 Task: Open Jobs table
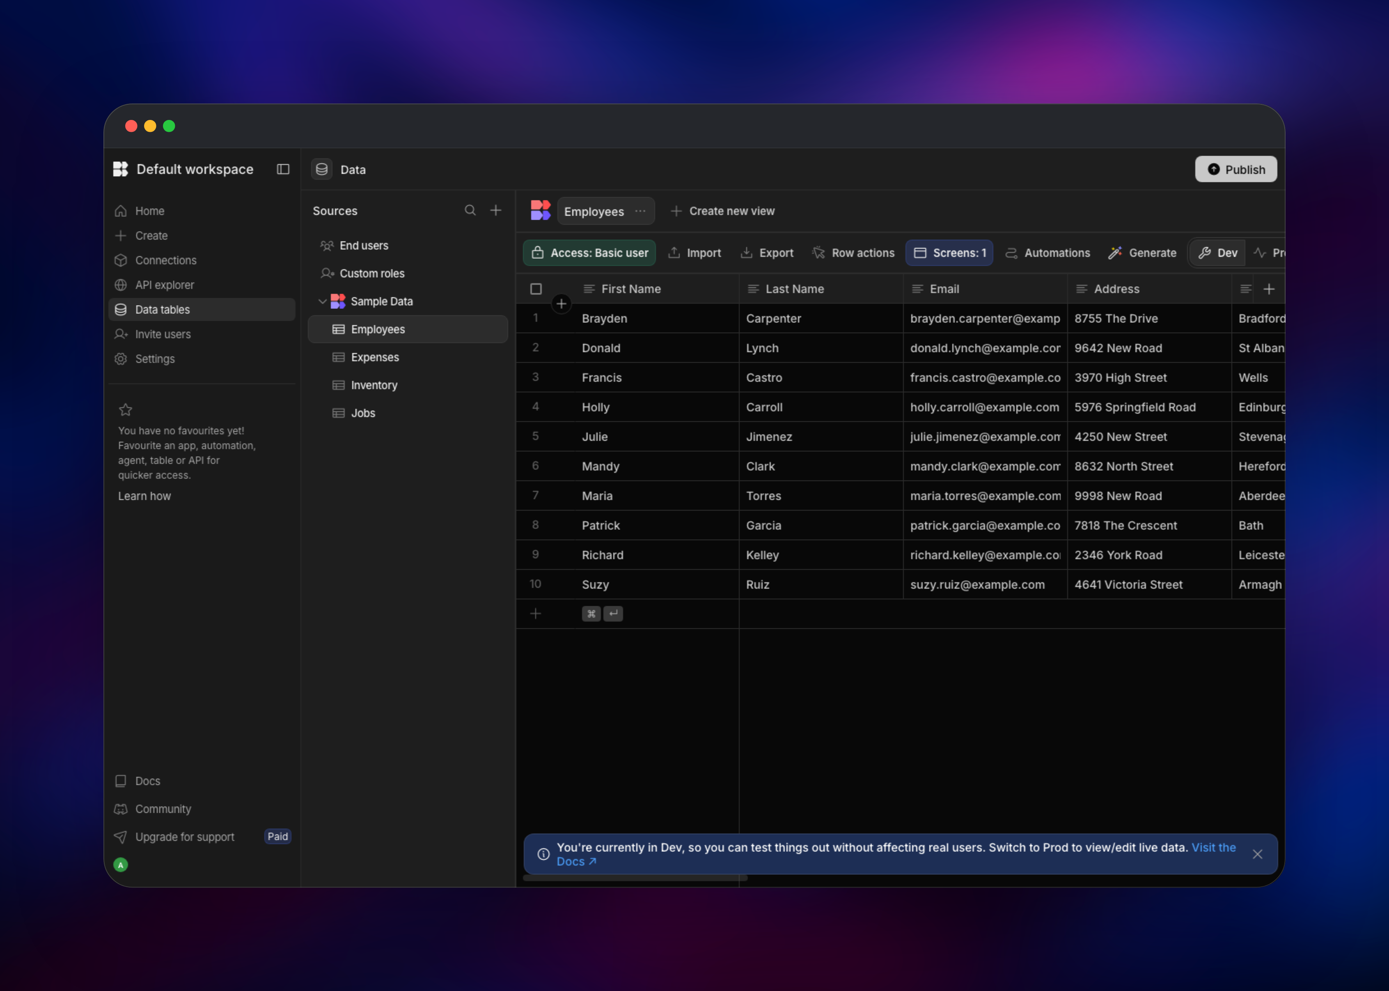(x=407, y=413)
